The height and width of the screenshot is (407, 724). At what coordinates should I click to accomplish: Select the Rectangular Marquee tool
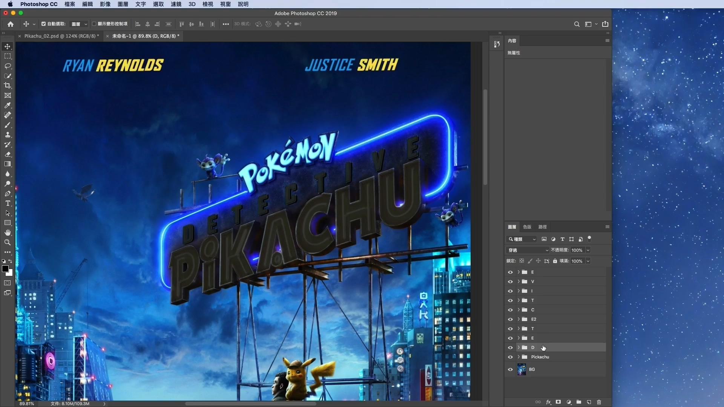8,56
